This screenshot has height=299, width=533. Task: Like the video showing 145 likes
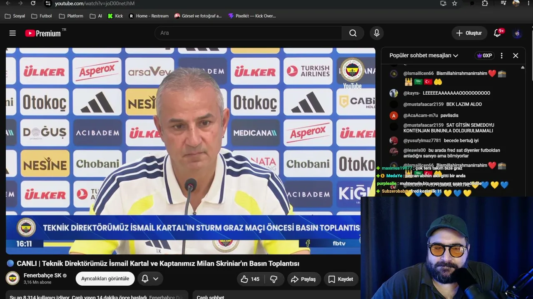pos(250,279)
